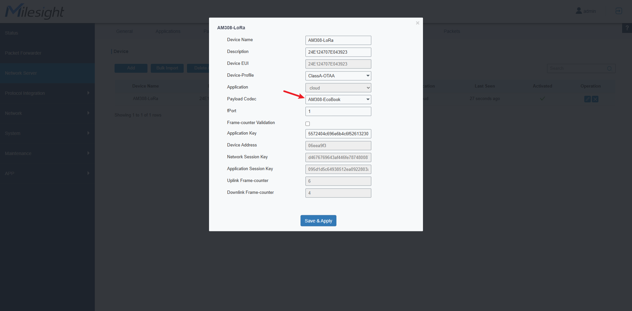Click AM308-LoRa in the device table
This screenshot has height=311, width=632.
click(x=145, y=98)
